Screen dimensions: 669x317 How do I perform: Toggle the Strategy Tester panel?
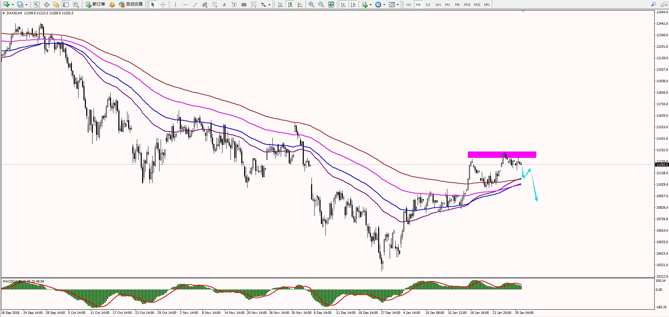click(76, 5)
